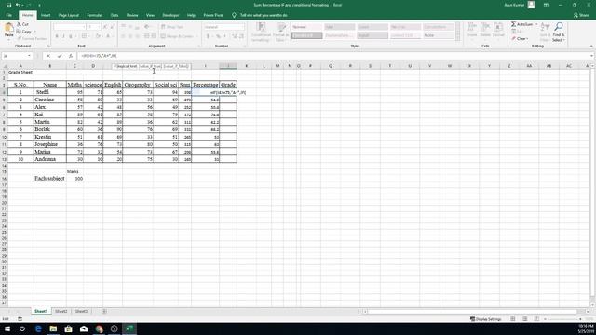596x335 pixels.
Task: Open the AutoSum dropdown arrow
Action: tap(536, 24)
